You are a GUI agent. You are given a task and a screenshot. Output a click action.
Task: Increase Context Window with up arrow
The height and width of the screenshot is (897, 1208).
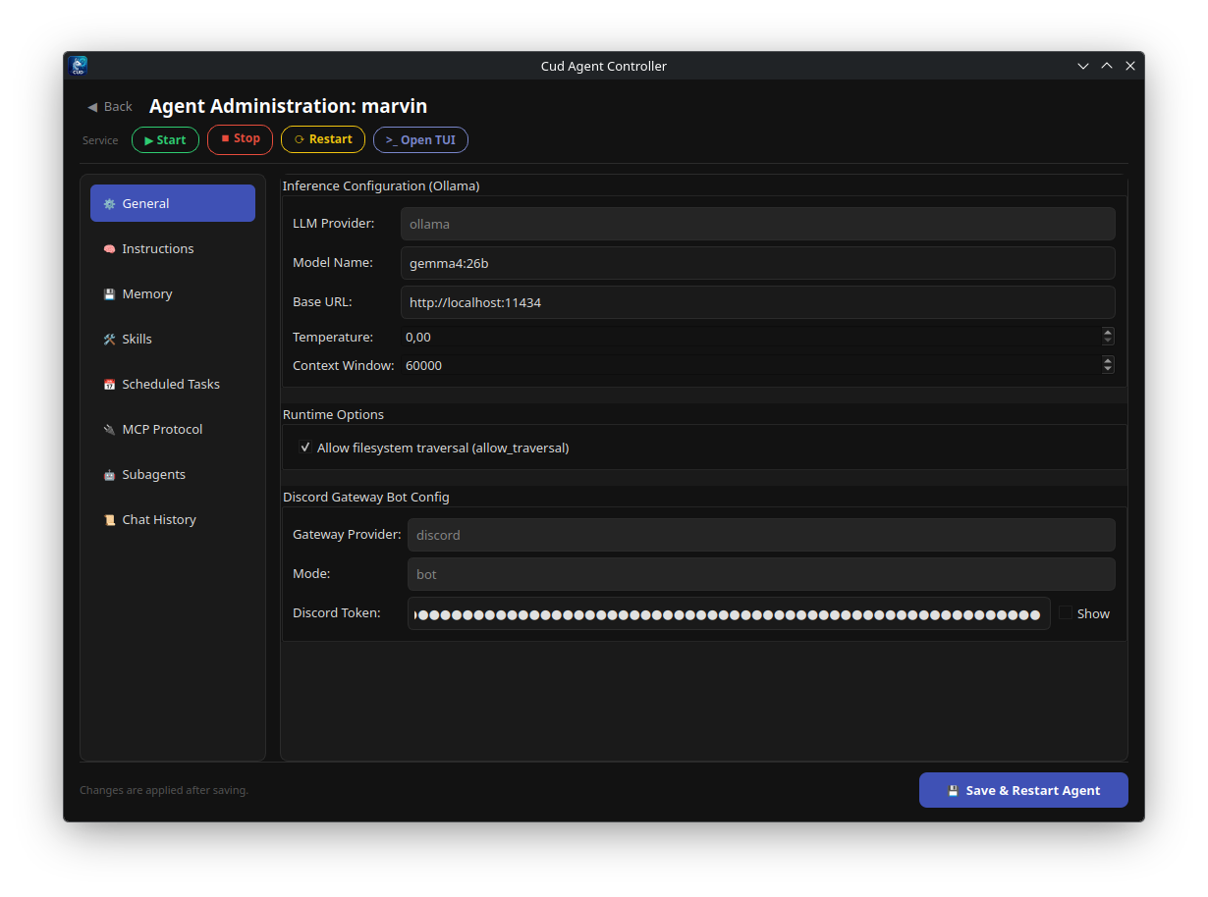(x=1108, y=360)
